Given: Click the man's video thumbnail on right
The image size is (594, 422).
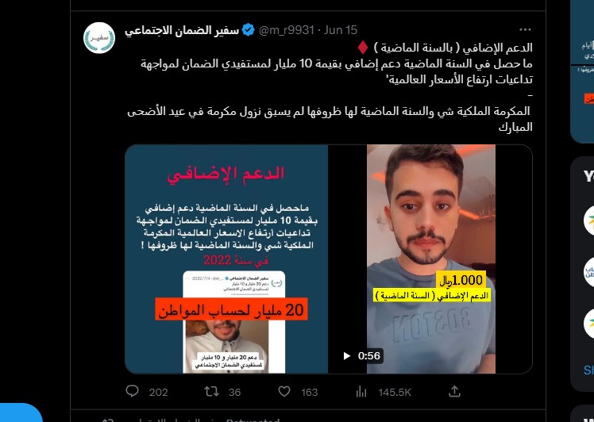Looking at the screenshot, I should point(430,259).
